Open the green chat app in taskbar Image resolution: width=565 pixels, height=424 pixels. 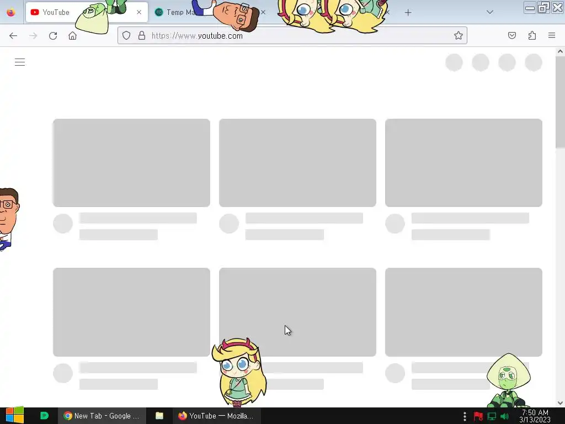[44, 416]
